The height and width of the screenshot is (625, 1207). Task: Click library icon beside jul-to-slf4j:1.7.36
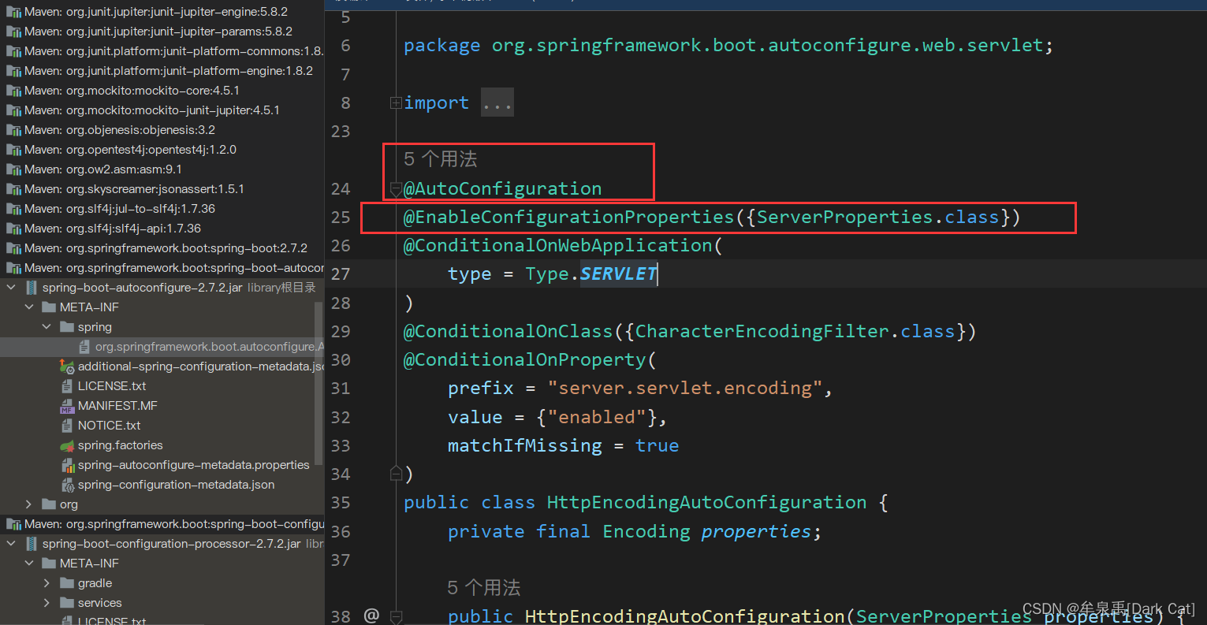(x=13, y=209)
